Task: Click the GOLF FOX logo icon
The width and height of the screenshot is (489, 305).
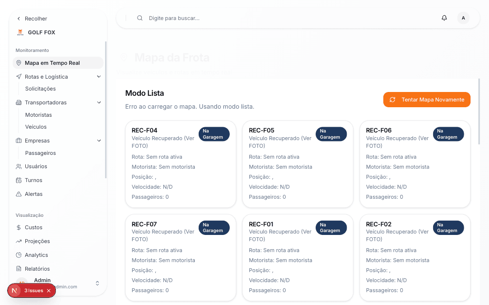Action: [19, 32]
